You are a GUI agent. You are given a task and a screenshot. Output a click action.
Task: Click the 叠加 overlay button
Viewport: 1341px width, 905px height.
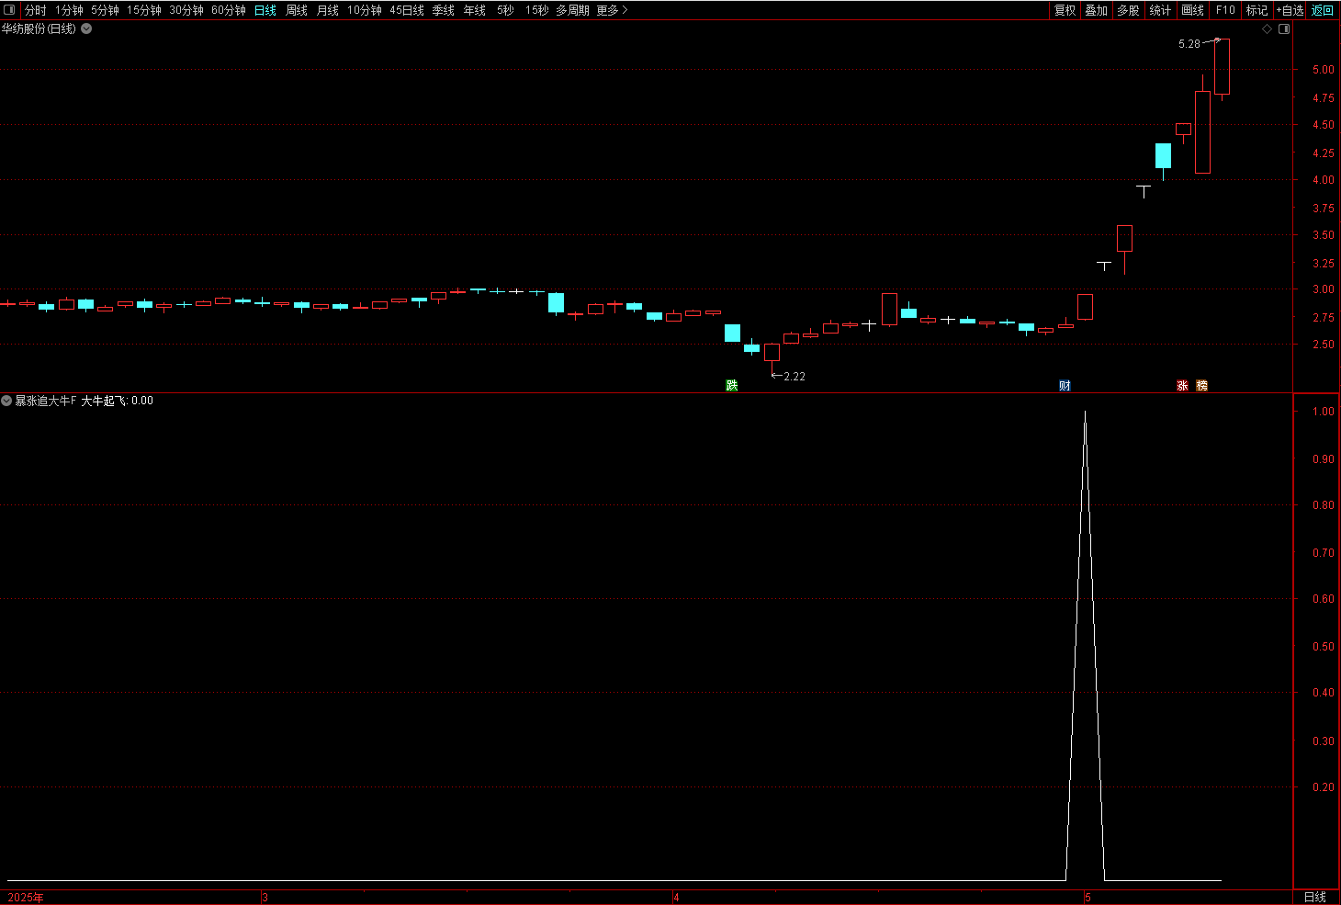coord(1096,10)
